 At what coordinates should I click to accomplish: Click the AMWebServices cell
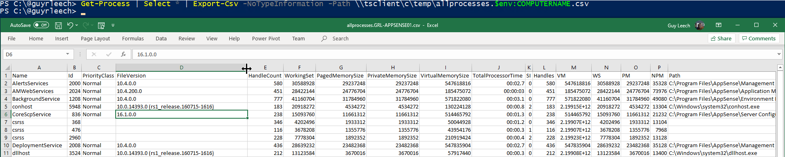(39, 91)
